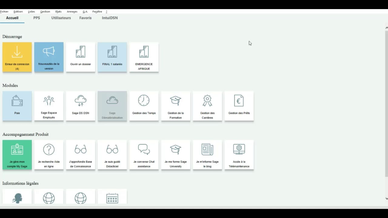Switch to the IntuiDSN tab

[110, 18]
